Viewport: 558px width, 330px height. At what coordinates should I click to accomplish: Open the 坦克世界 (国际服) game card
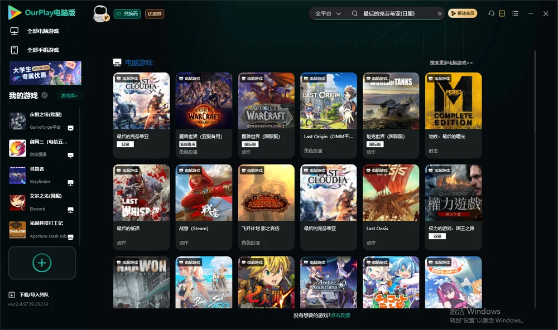pyautogui.click(x=391, y=115)
